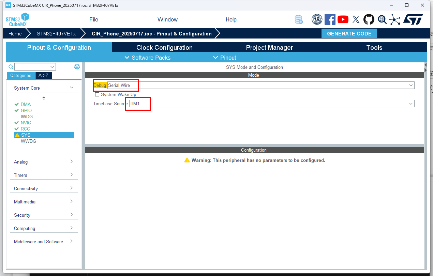Image resolution: width=433 pixels, height=276 pixels.
Task: Expand Middleware and Software category
Action: click(44, 242)
